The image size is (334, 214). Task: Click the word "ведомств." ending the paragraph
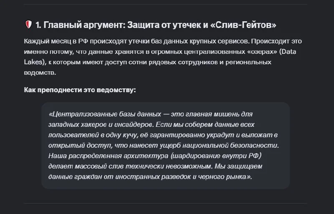pos(40,73)
